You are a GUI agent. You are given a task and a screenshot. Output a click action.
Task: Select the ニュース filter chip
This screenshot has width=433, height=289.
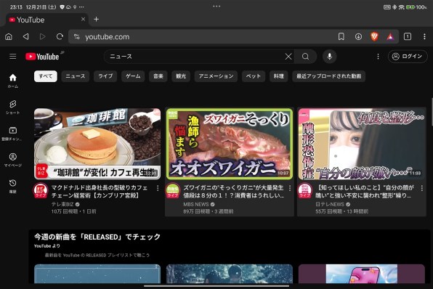point(76,76)
